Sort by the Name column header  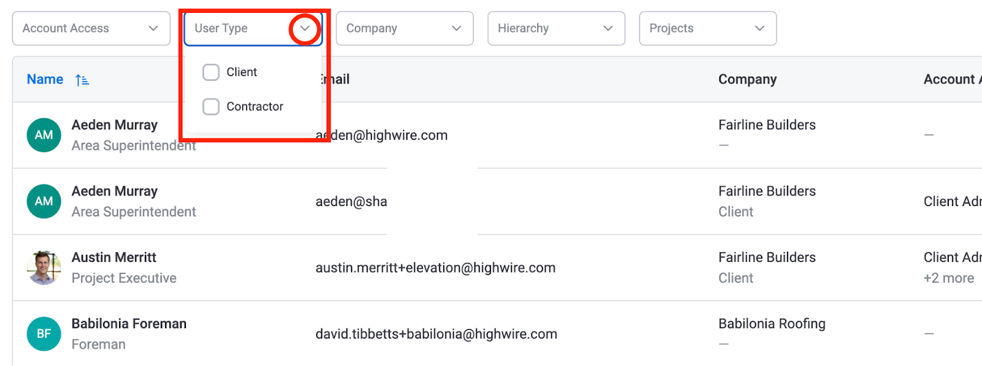coord(45,79)
